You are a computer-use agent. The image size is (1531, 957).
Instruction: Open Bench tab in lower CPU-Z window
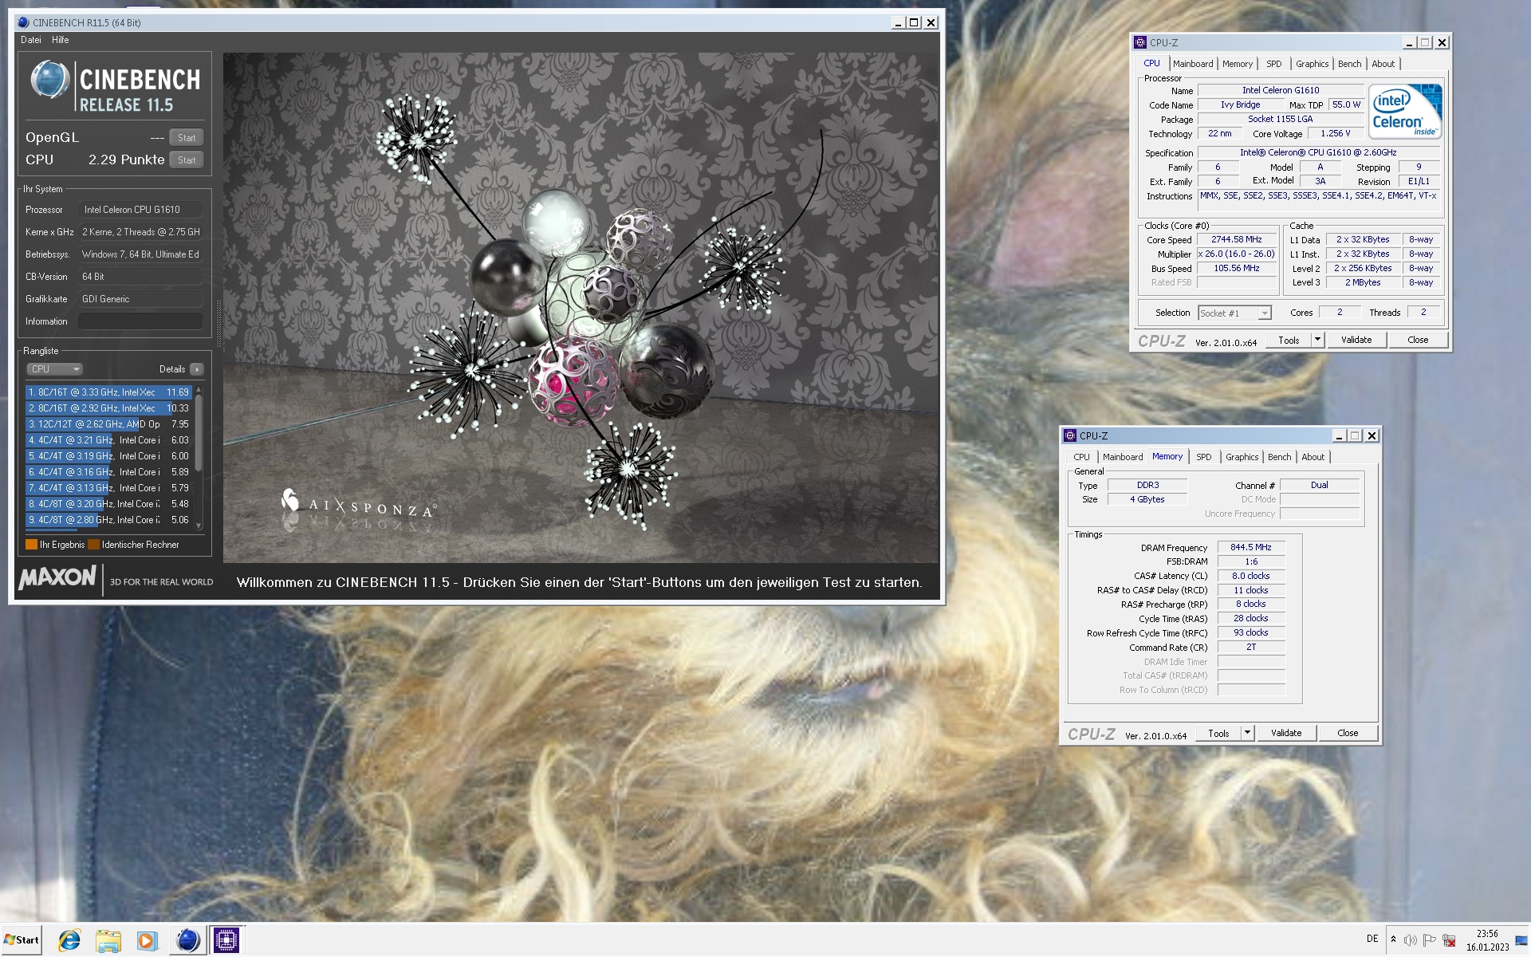(x=1279, y=457)
